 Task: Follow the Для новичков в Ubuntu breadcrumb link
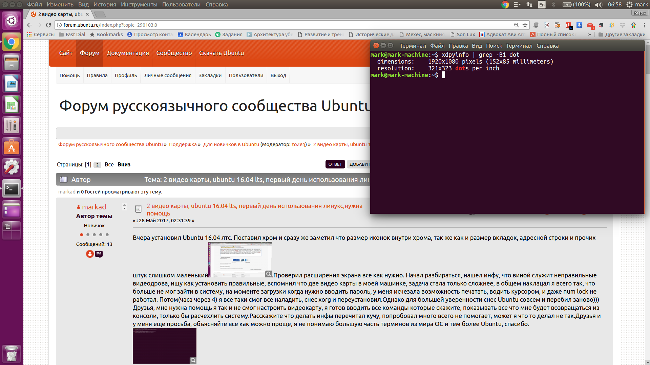pyautogui.click(x=231, y=144)
